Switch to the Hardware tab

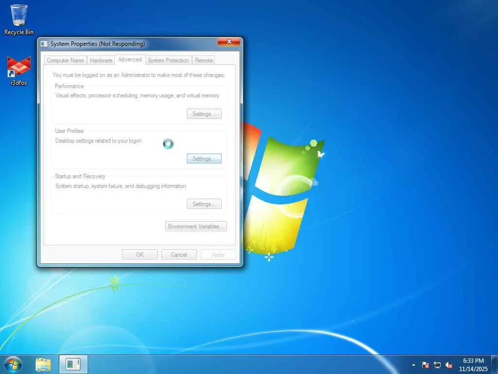pos(101,60)
